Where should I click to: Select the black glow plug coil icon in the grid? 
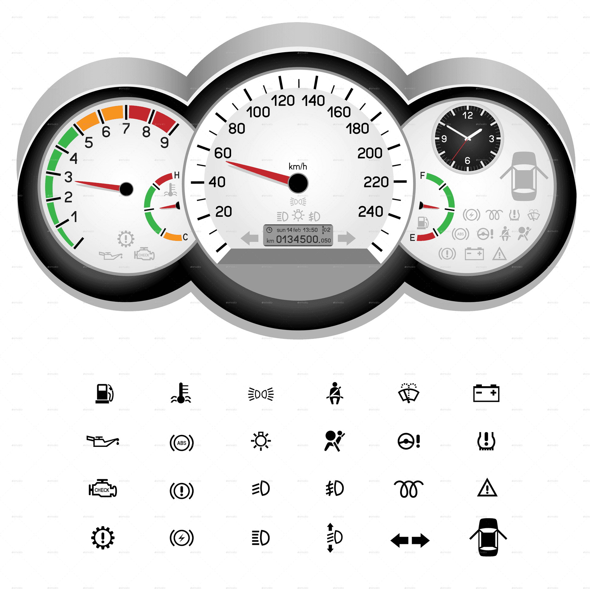click(x=409, y=489)
